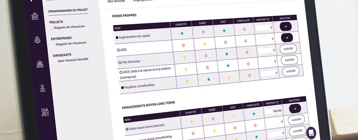358x140 pixels.
Task: Click Durée star for Royalties crowdfunding
Action: 209,79
